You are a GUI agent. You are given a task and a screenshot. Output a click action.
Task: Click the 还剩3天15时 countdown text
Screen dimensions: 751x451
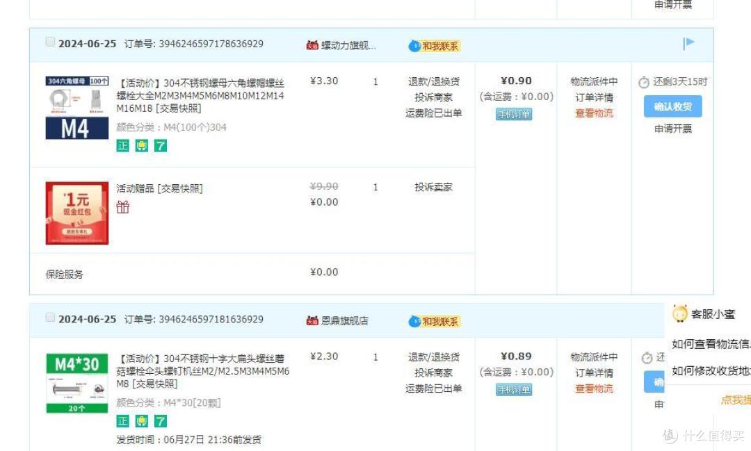coord(680,82)
